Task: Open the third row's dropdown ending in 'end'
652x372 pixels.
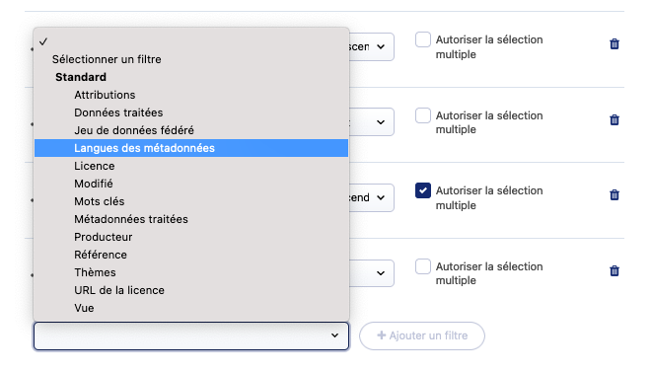Action: pos(371,197)
